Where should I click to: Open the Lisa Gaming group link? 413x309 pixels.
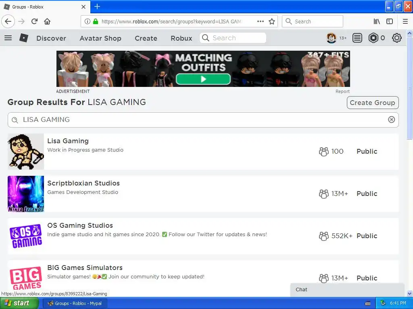(68, 141)
